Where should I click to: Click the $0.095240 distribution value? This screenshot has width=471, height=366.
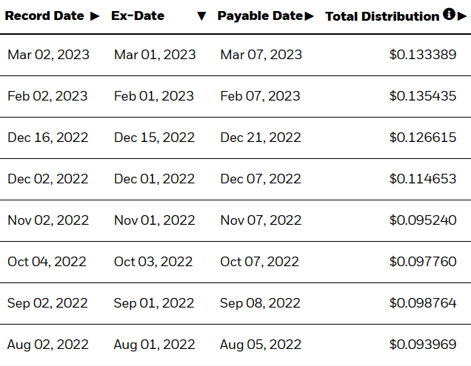coord(423,220)
